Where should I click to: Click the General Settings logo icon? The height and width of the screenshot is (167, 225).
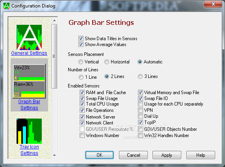tap(29, 37)
